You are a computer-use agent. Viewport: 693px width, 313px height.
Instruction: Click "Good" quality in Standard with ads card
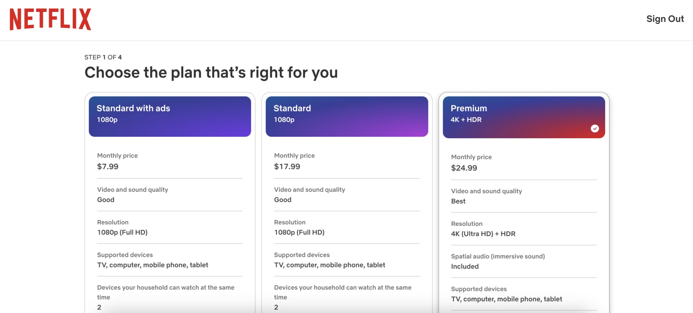106,200
